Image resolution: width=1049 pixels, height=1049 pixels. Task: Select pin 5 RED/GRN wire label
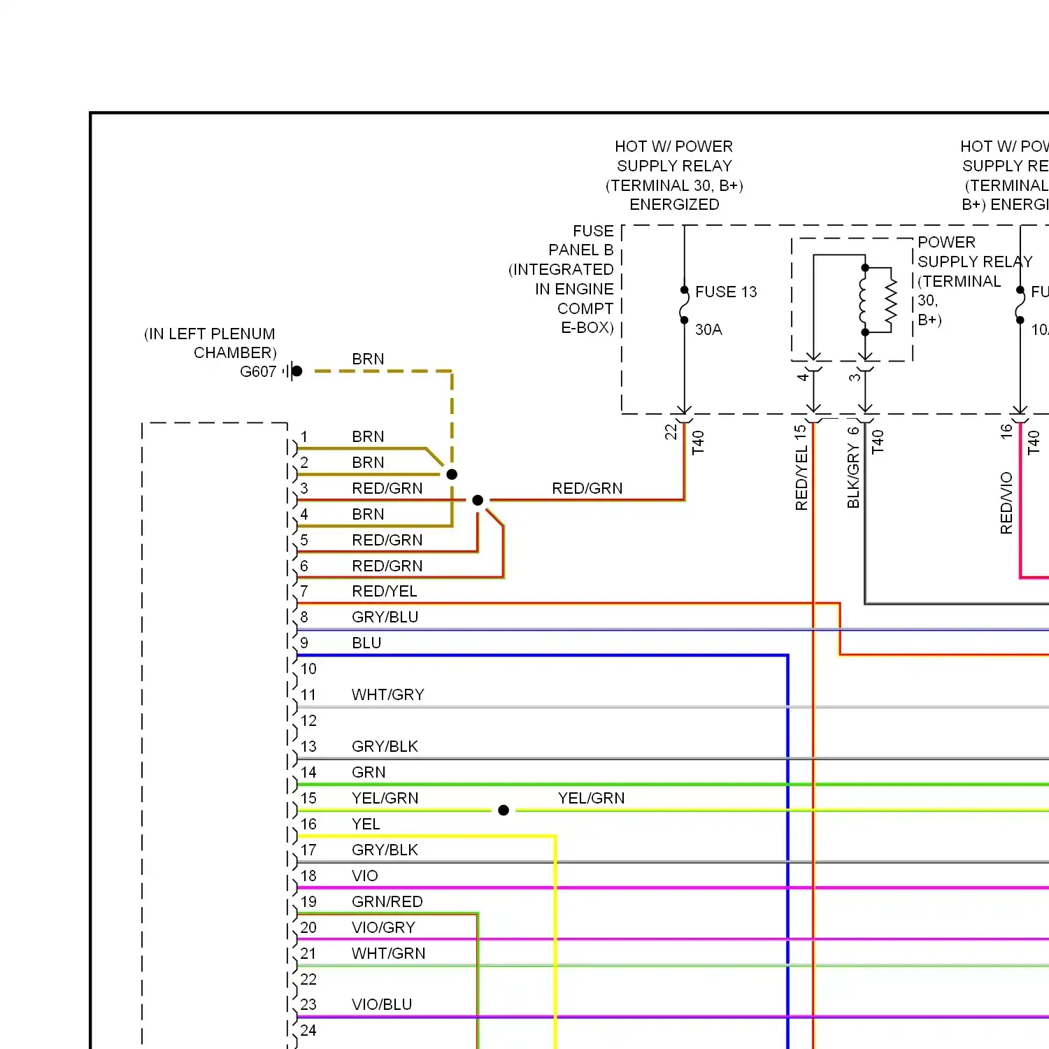[387, 540]
